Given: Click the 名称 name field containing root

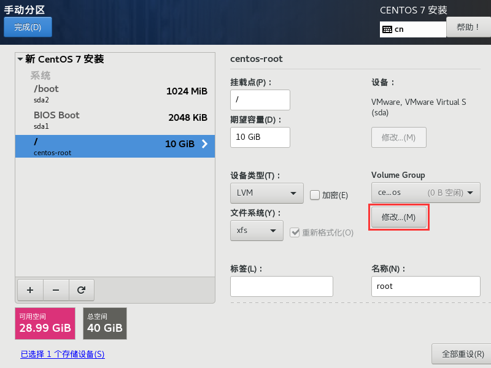Looking at the screenshot, I should coord(425,286).
